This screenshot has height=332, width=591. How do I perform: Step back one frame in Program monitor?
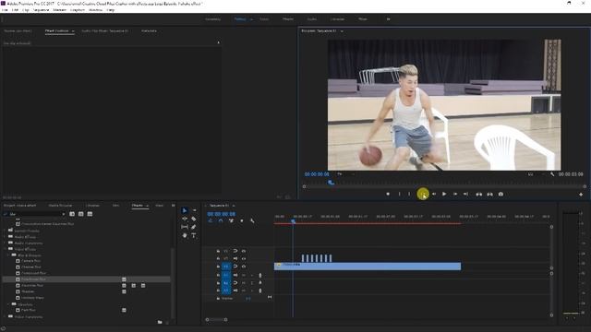pos(434,195)
